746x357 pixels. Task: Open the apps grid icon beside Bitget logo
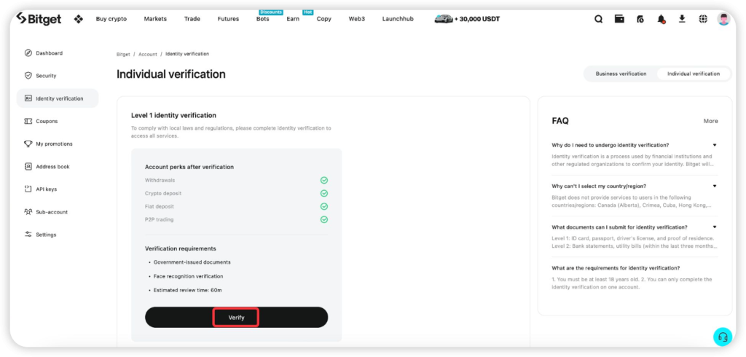click(79, 19)
